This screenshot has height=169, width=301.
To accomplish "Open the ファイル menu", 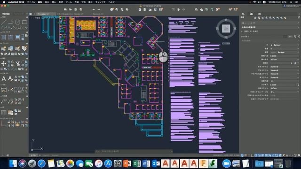I will pyautogui.click(x=31, y=2).
